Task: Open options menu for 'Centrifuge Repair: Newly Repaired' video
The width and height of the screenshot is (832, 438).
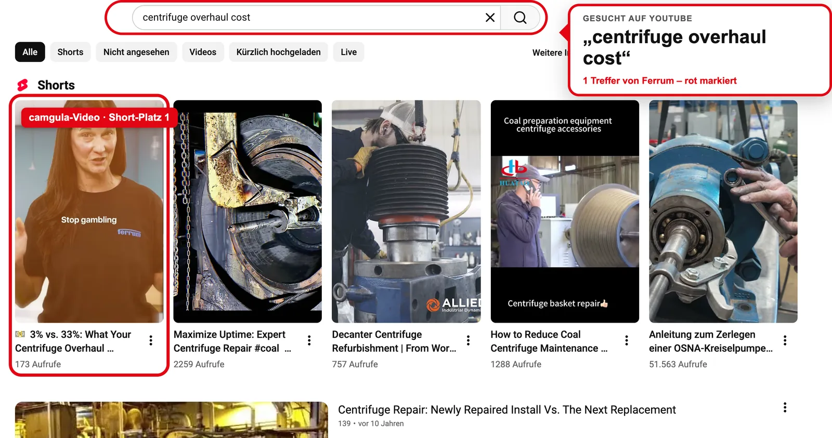Action: (x=785, y=408)
